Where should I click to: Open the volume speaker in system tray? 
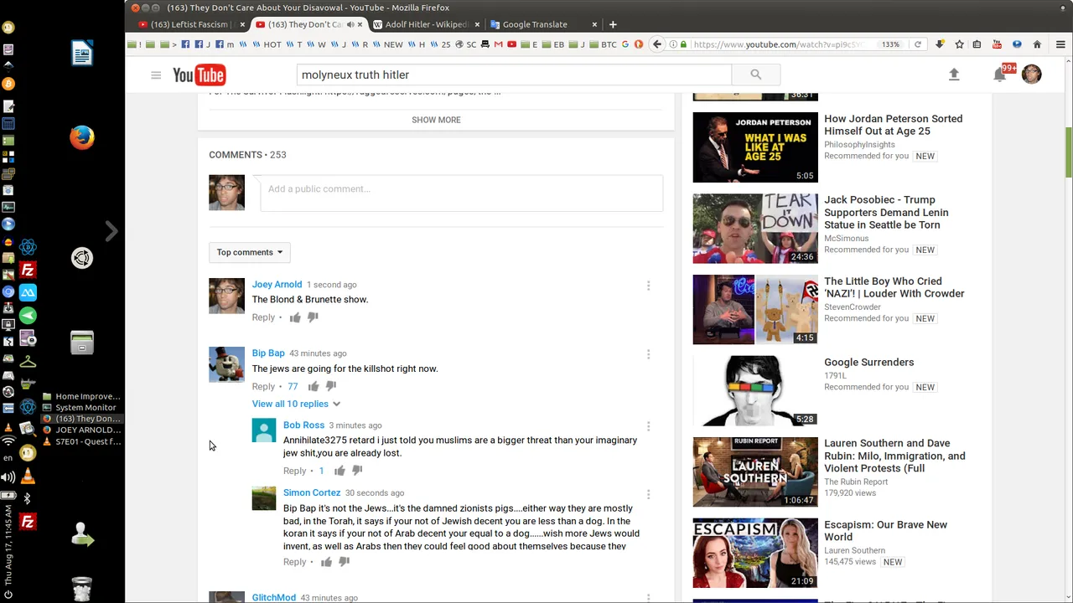pos(8,477)
